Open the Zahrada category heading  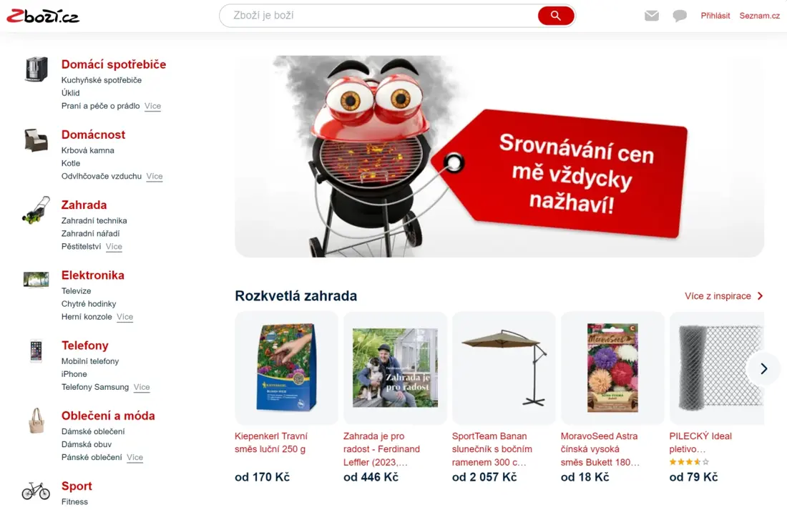coord(84,205)
